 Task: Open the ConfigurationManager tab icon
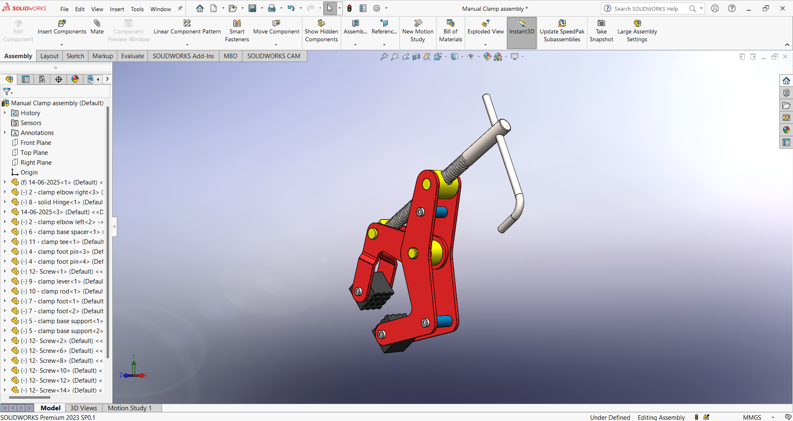pos(42,79)
